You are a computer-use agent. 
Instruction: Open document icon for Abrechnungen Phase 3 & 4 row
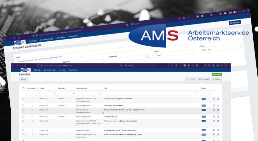[214, 130]
